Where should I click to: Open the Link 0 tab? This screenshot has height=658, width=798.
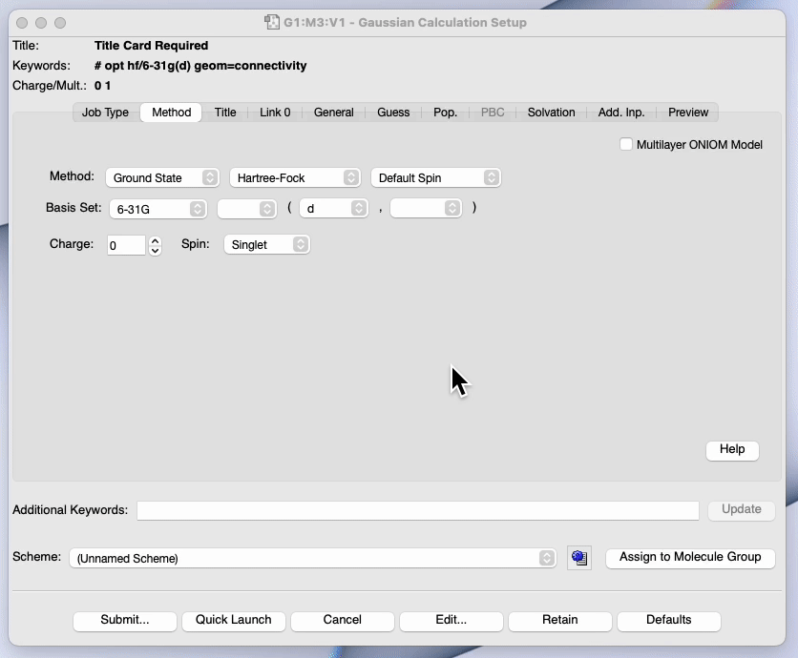tap(275, 113)
